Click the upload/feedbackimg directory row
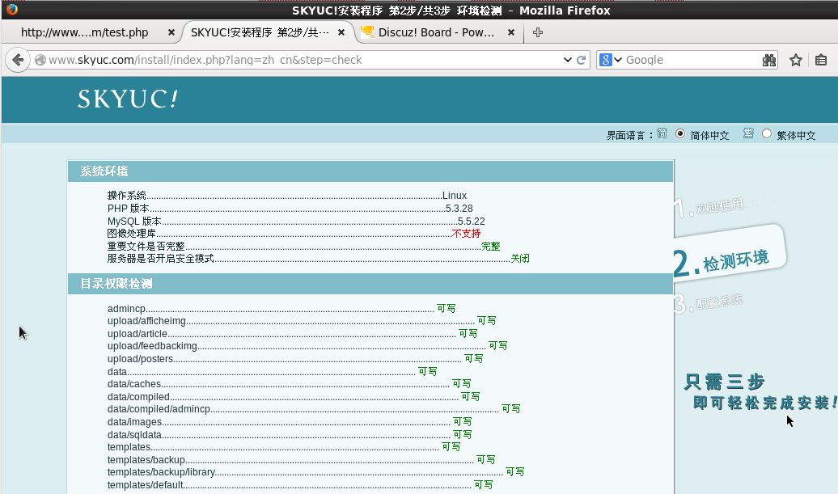The image size is (838, 494). (x=307, y=346)
